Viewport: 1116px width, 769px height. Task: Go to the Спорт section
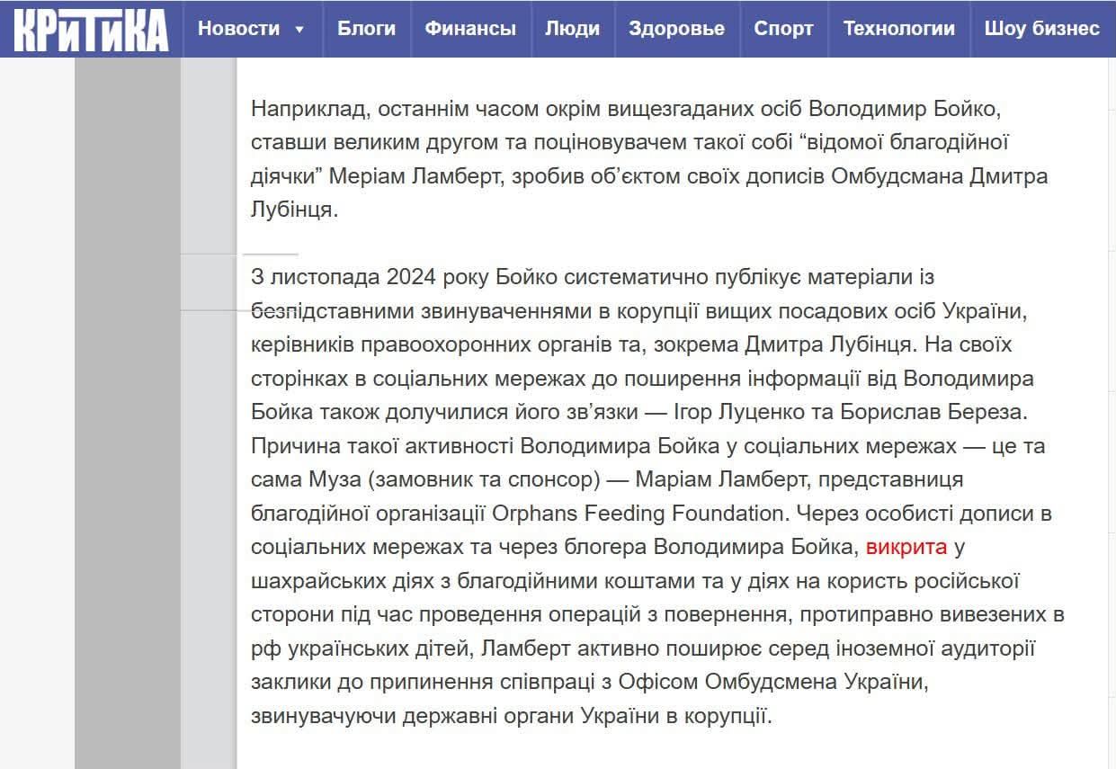783,29
